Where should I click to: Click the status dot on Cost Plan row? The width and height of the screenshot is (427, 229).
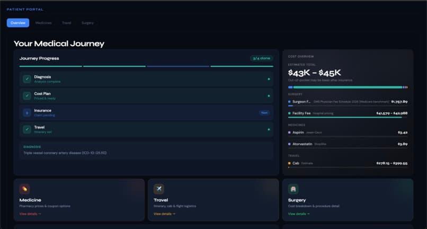point(269,96)
